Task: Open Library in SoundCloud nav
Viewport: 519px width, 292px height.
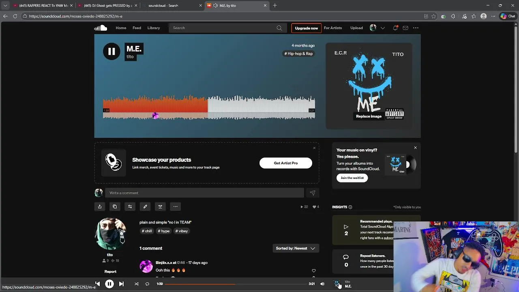Action: coord(154,28)
